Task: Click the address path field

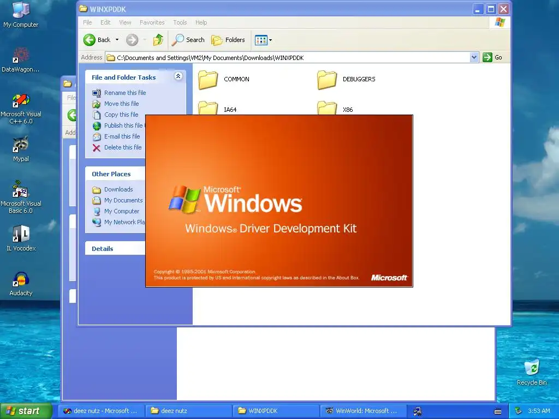Action: 287,58
